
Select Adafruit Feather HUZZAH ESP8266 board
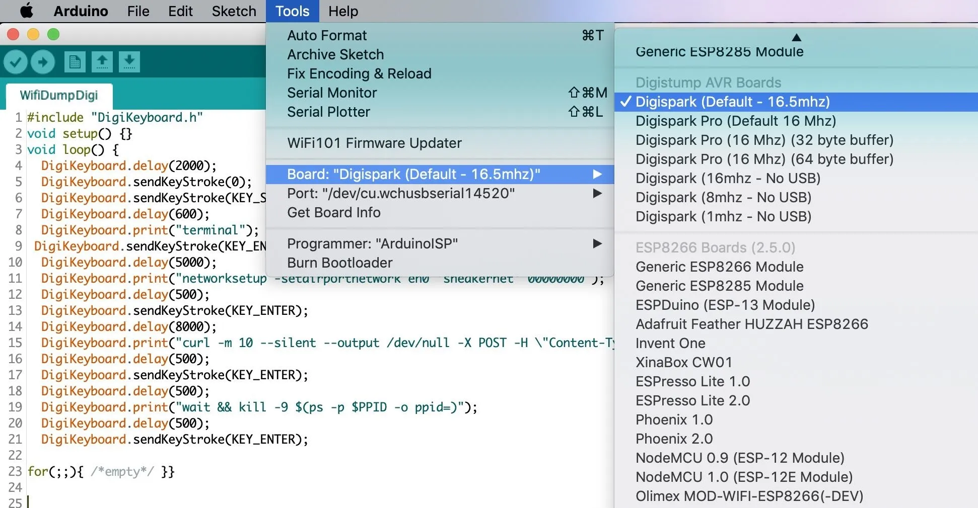pyautogui.click(x=796, y=324)
